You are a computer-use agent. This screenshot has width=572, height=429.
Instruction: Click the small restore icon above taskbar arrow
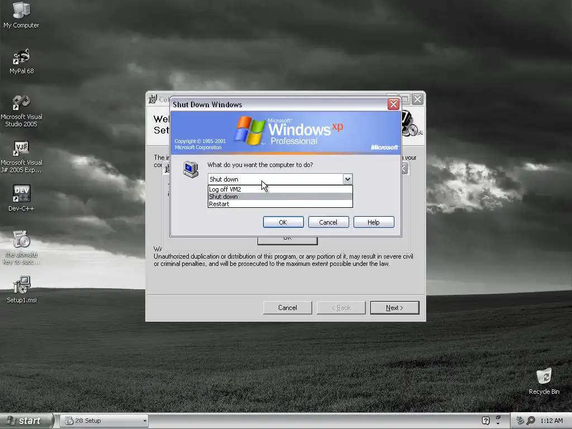click(x=498, y=417)
